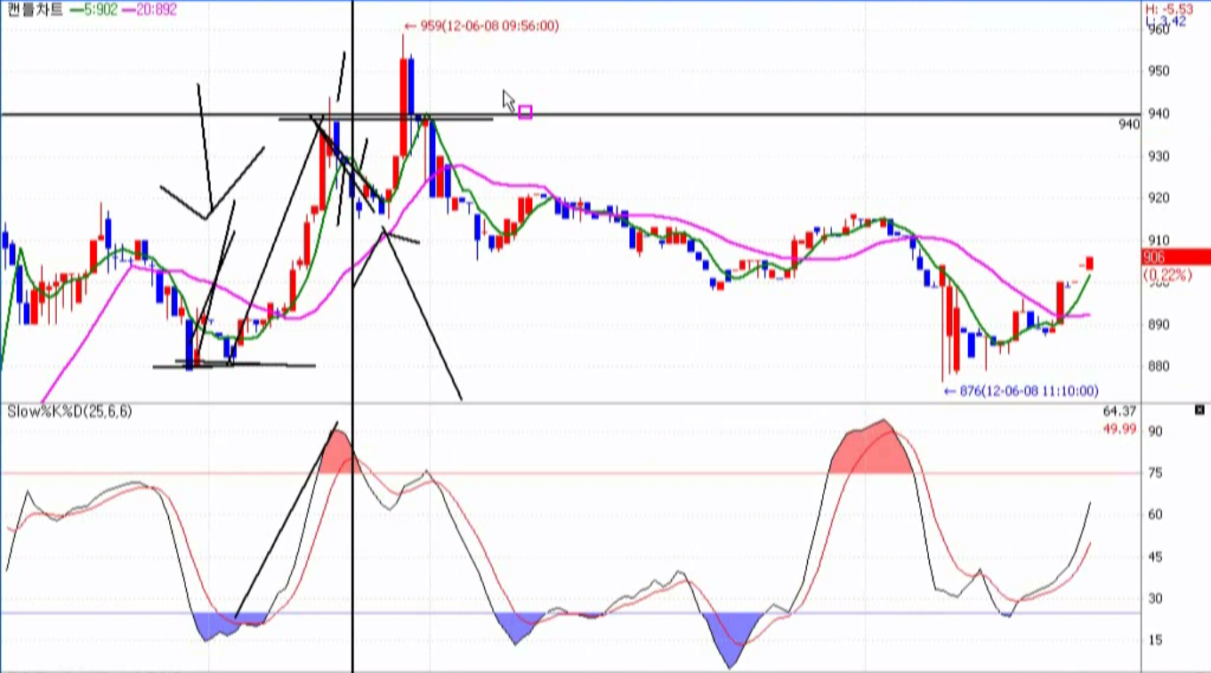The width and height of the screenshot is (1211, 673).
Task: Click the 920 price axis label
Action: pos(1157,198)
